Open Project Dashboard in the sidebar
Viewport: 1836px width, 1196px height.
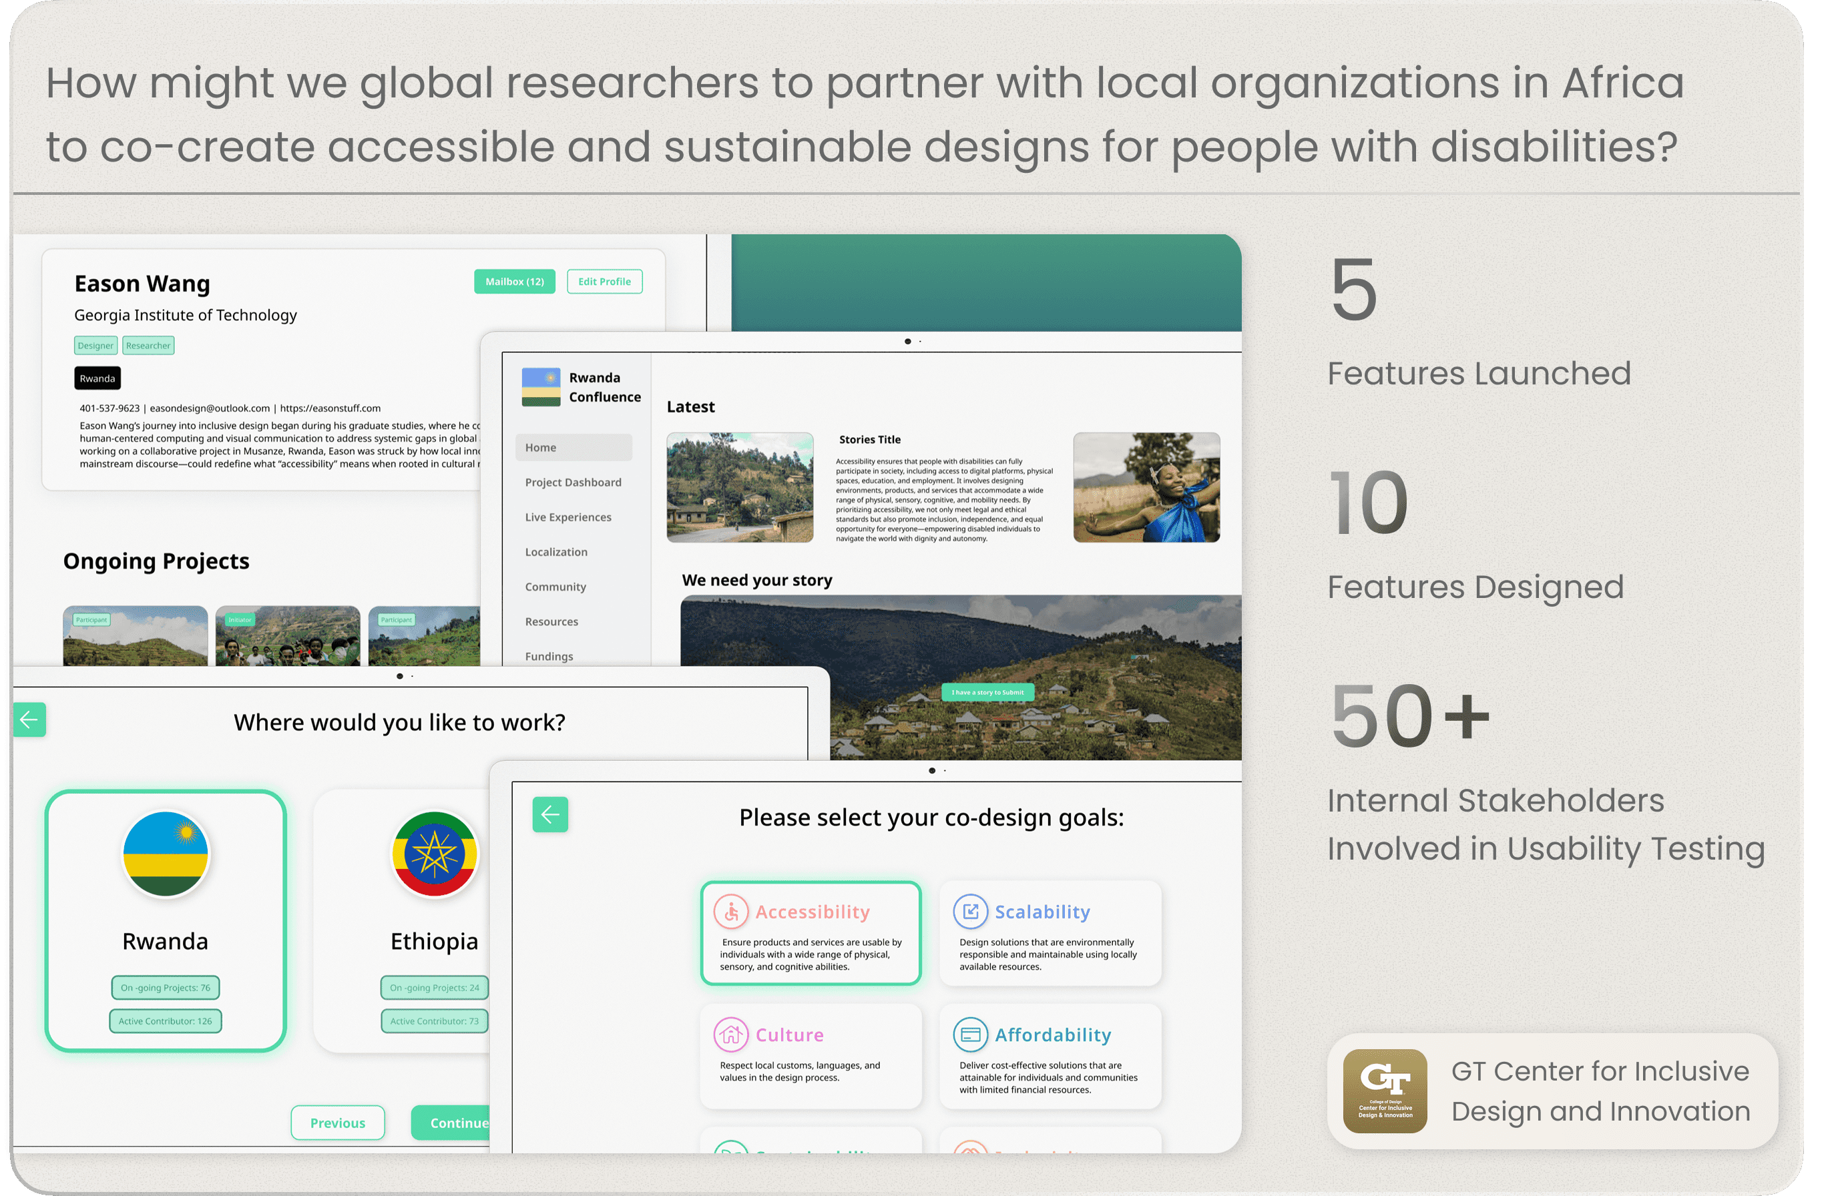(x=573, y=482)
